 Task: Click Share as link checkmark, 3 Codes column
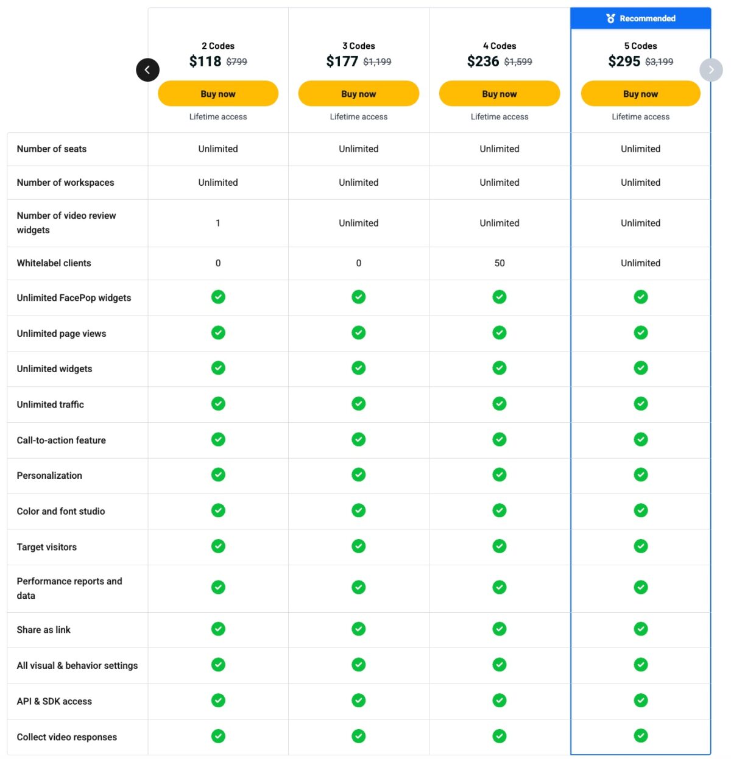click(359, 629)
